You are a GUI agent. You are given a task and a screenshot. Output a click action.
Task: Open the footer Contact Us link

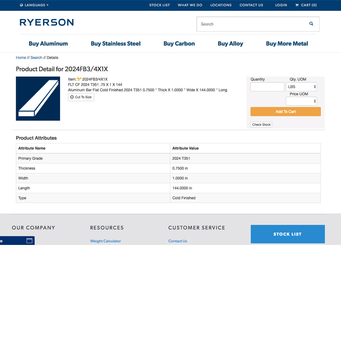coord(177,241)
